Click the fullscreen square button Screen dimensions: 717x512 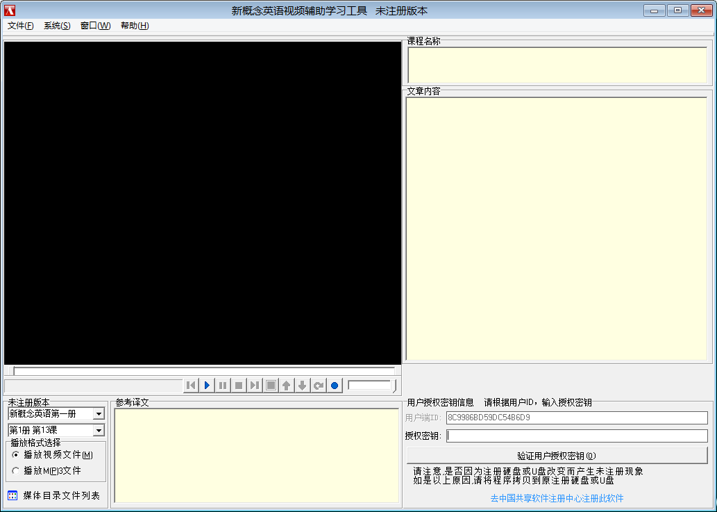click(x=271, y=386)
